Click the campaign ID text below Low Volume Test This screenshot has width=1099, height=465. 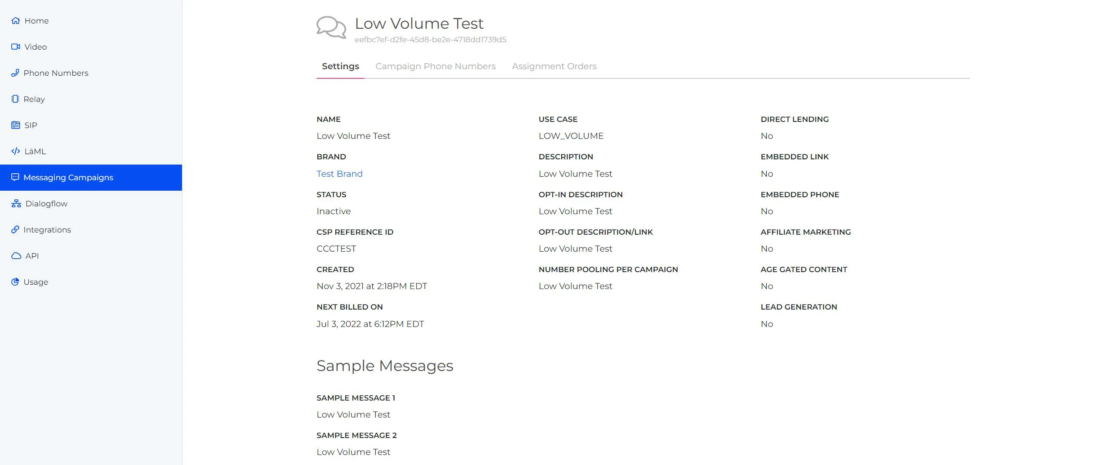pos(430,39)
